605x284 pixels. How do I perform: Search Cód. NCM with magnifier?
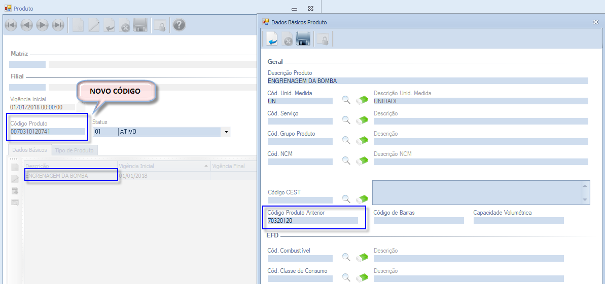pos(346,160)
